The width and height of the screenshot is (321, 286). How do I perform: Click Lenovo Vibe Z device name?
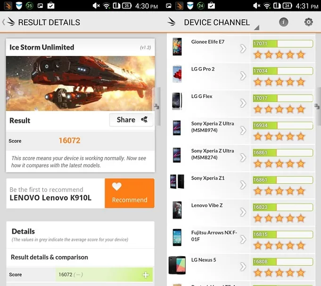(x=207, y=205)
